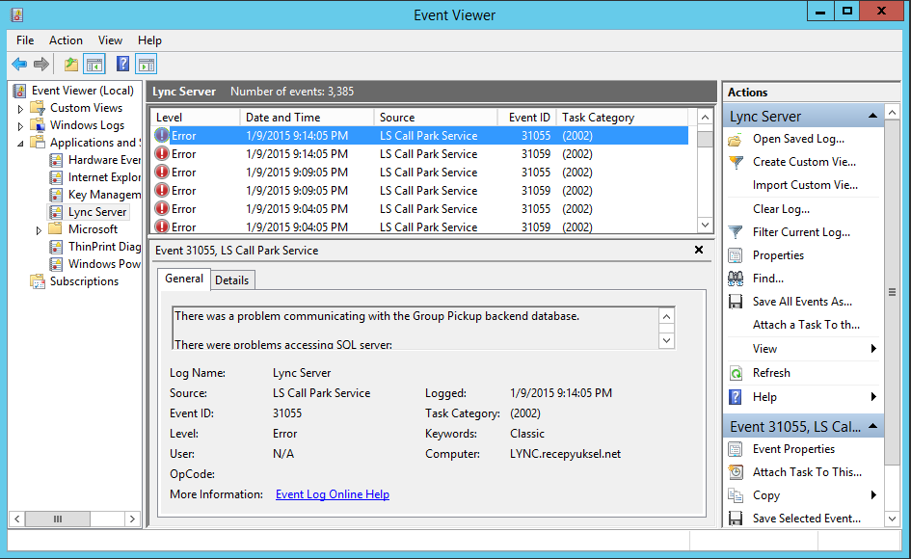Select the 9:14:05 PM event 31059 row
This screenshot has width=911, height=559.
tap(419, 154)
